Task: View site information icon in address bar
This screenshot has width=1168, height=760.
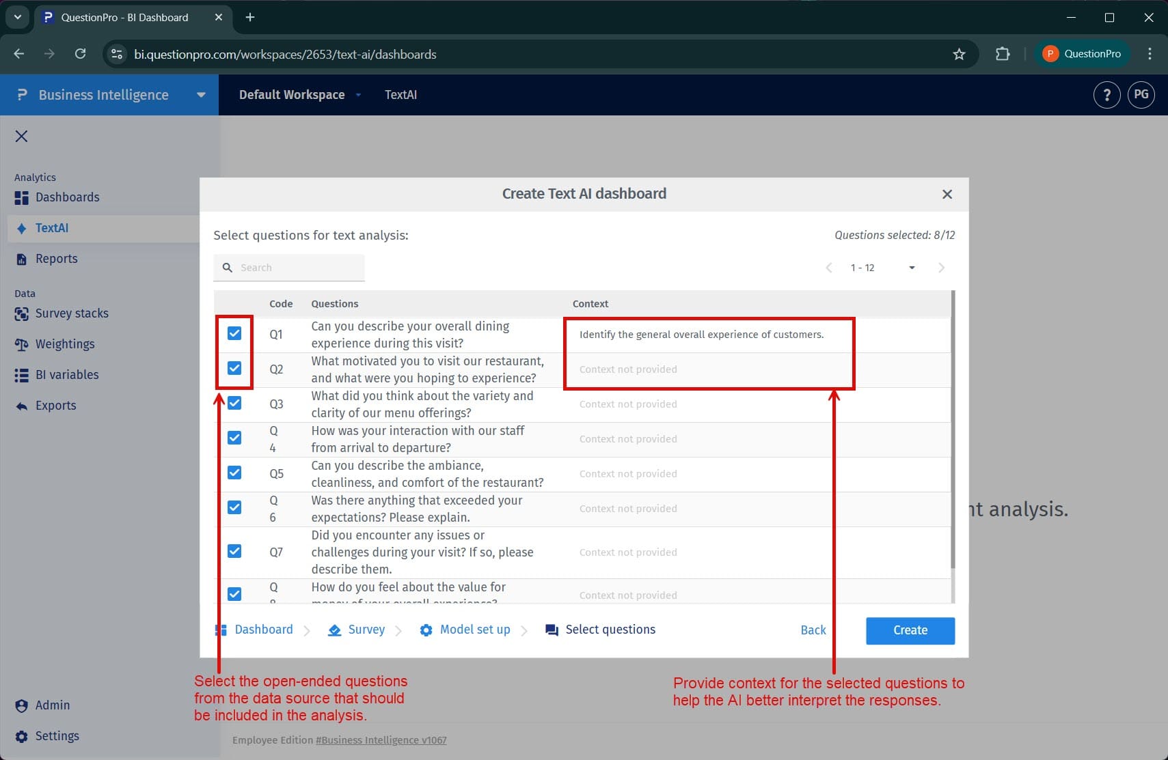Action: [x=117, y=54]
